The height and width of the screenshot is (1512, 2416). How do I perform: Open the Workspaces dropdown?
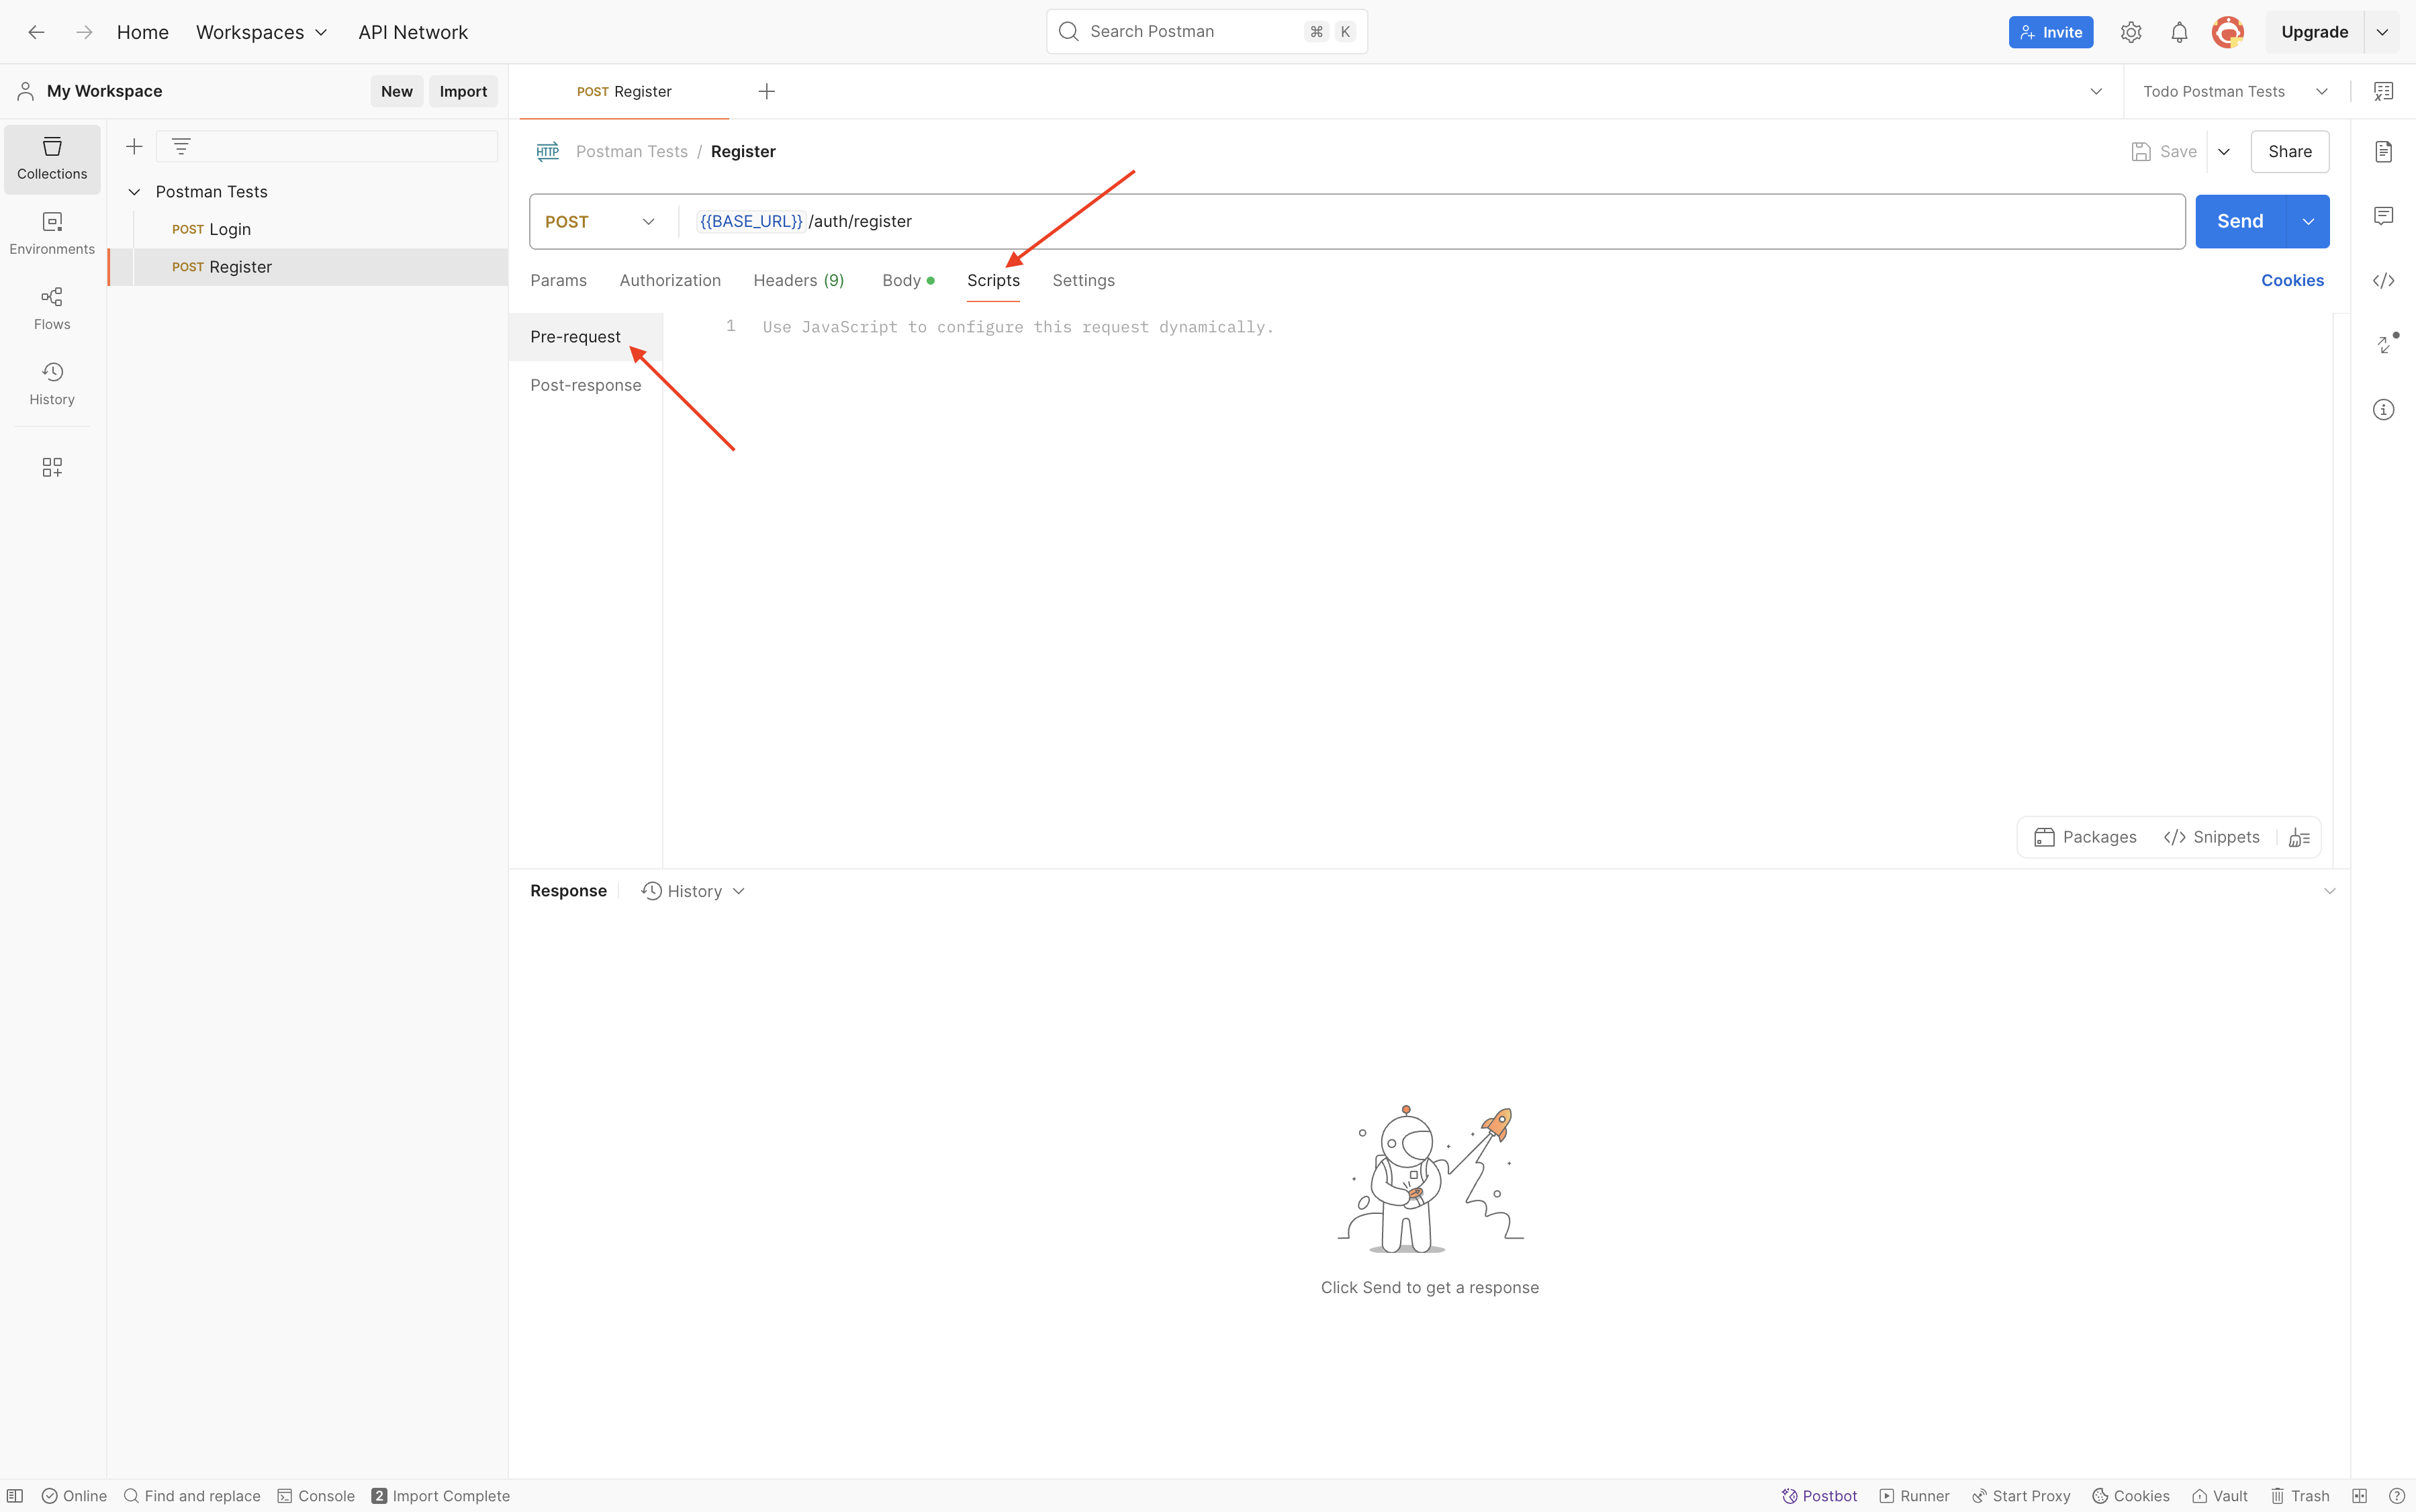pos(261,32)
